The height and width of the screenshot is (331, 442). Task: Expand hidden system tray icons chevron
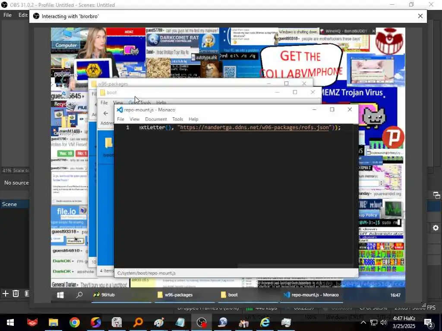363,322
